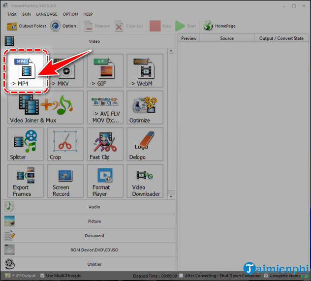Viewport: 311px width, 281px height.
Task: Collapse the Video category section
Action: click(89, 41)
